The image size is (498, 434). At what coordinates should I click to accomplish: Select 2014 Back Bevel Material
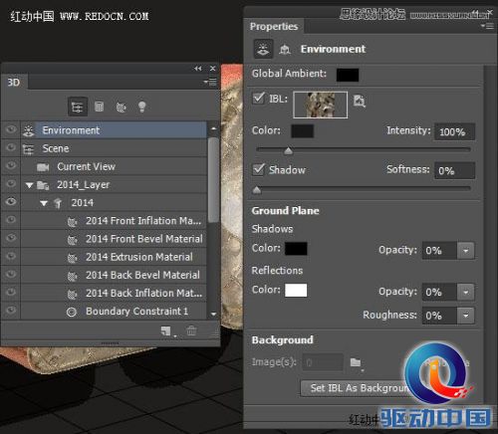click(x=114, y=275)
